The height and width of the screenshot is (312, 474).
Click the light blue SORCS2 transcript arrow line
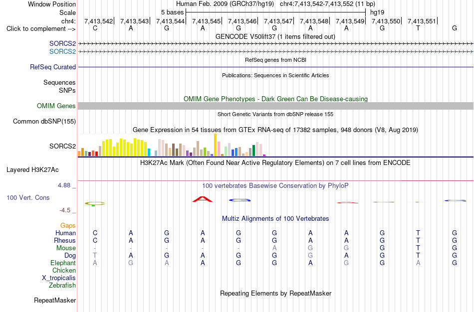(x=276, y=52)
